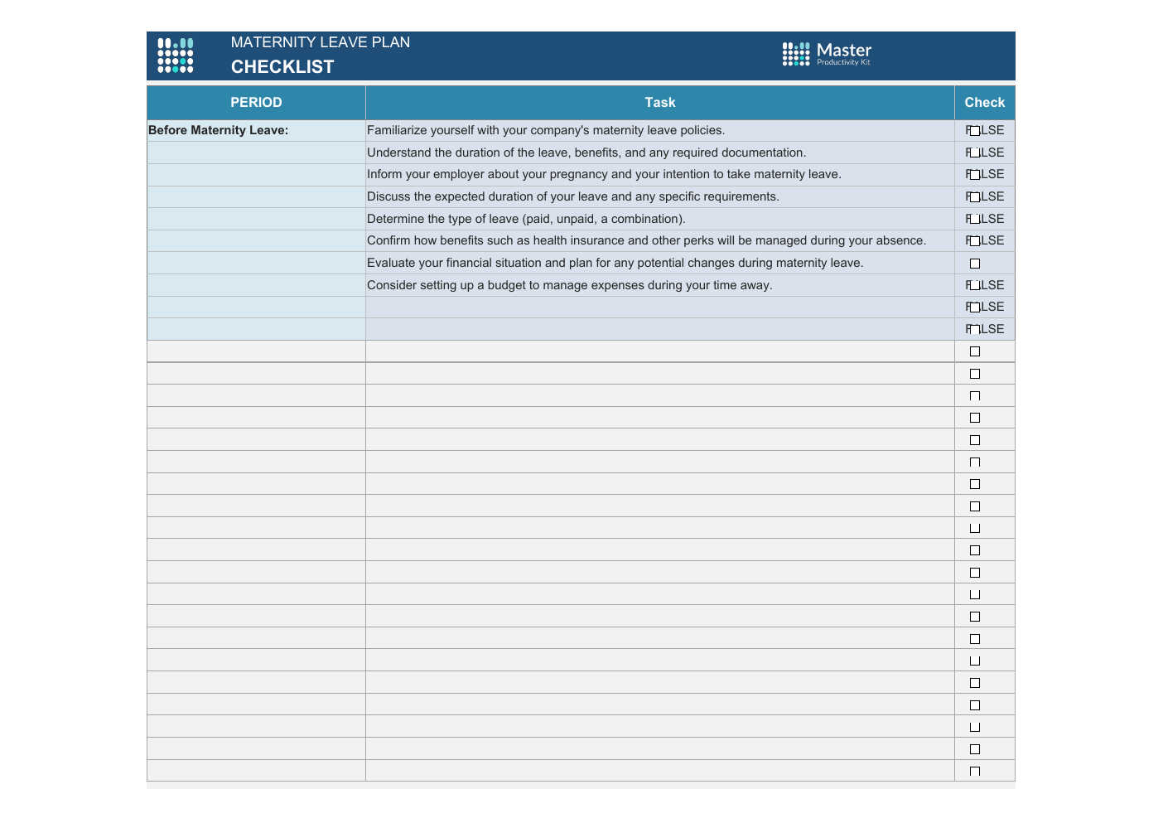Select 'Evaluate your financial situation' task text
Image resolution: width=1163 pixels, height=823 pixels.
tap(615, 263)
